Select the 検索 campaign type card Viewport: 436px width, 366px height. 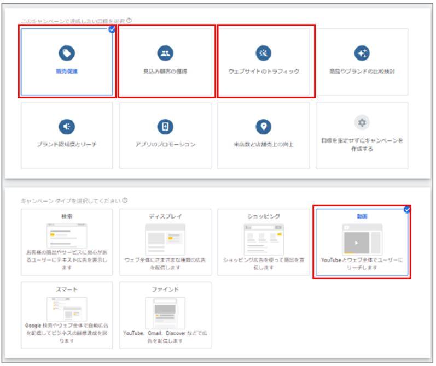(x=66, y=242)
